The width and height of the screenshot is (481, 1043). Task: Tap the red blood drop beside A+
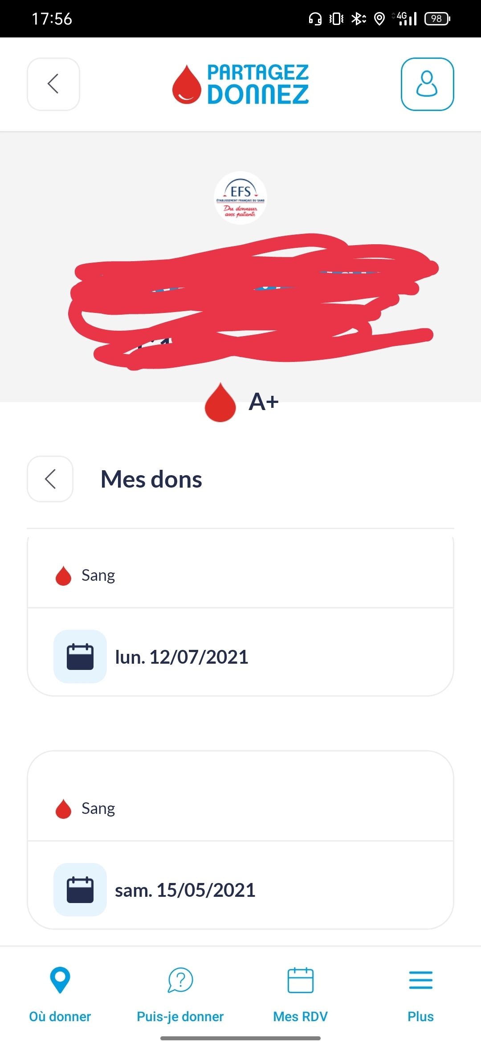click(220, 402)
